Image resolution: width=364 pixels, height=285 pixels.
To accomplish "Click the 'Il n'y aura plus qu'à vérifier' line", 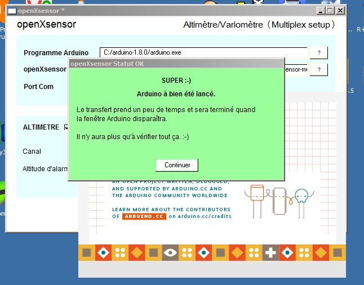I will (132, 137).
